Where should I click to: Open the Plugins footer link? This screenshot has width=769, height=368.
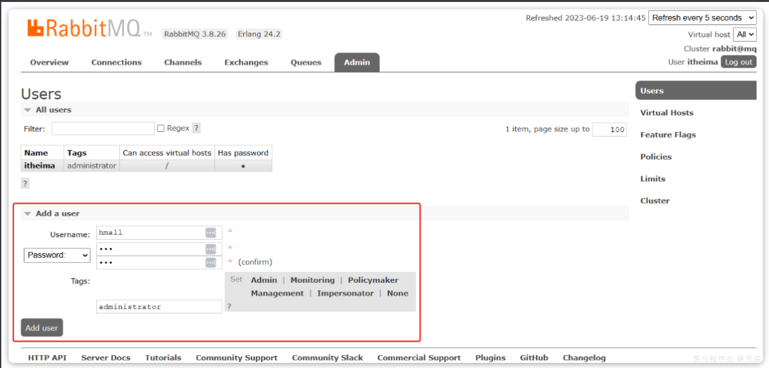click(x=490, y=358)
